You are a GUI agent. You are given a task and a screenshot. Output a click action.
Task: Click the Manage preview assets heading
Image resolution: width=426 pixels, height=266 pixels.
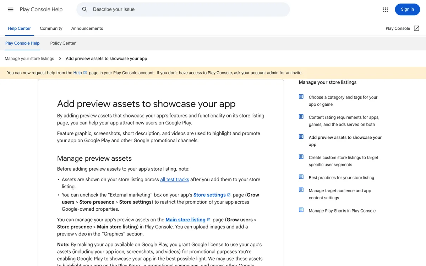pyautogui.click(x=94, y=159)
